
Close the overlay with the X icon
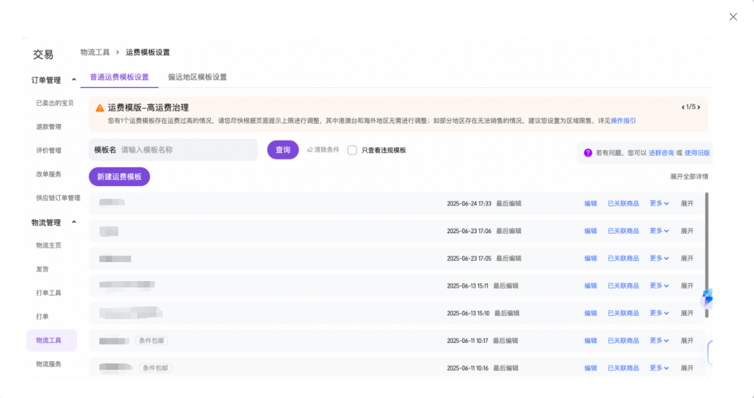733,17
